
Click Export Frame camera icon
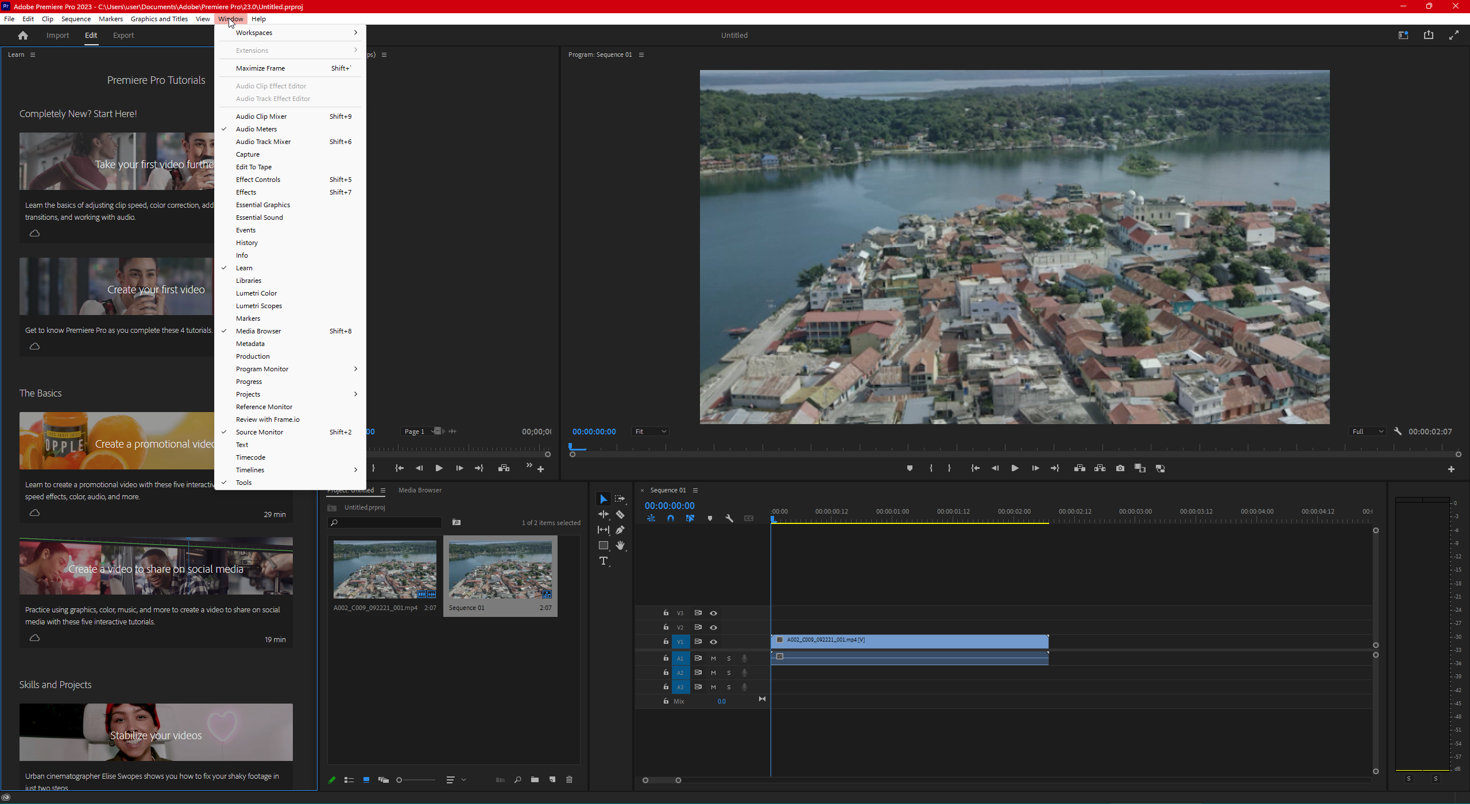tap(1120, 468)
